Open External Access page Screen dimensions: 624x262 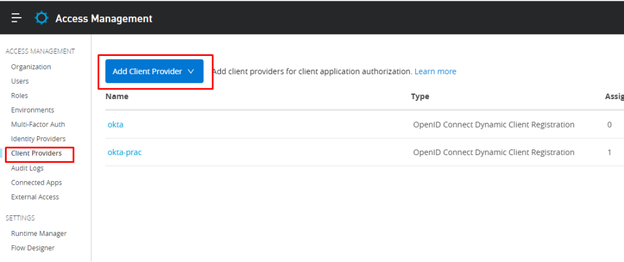click(x=35, y=197)
